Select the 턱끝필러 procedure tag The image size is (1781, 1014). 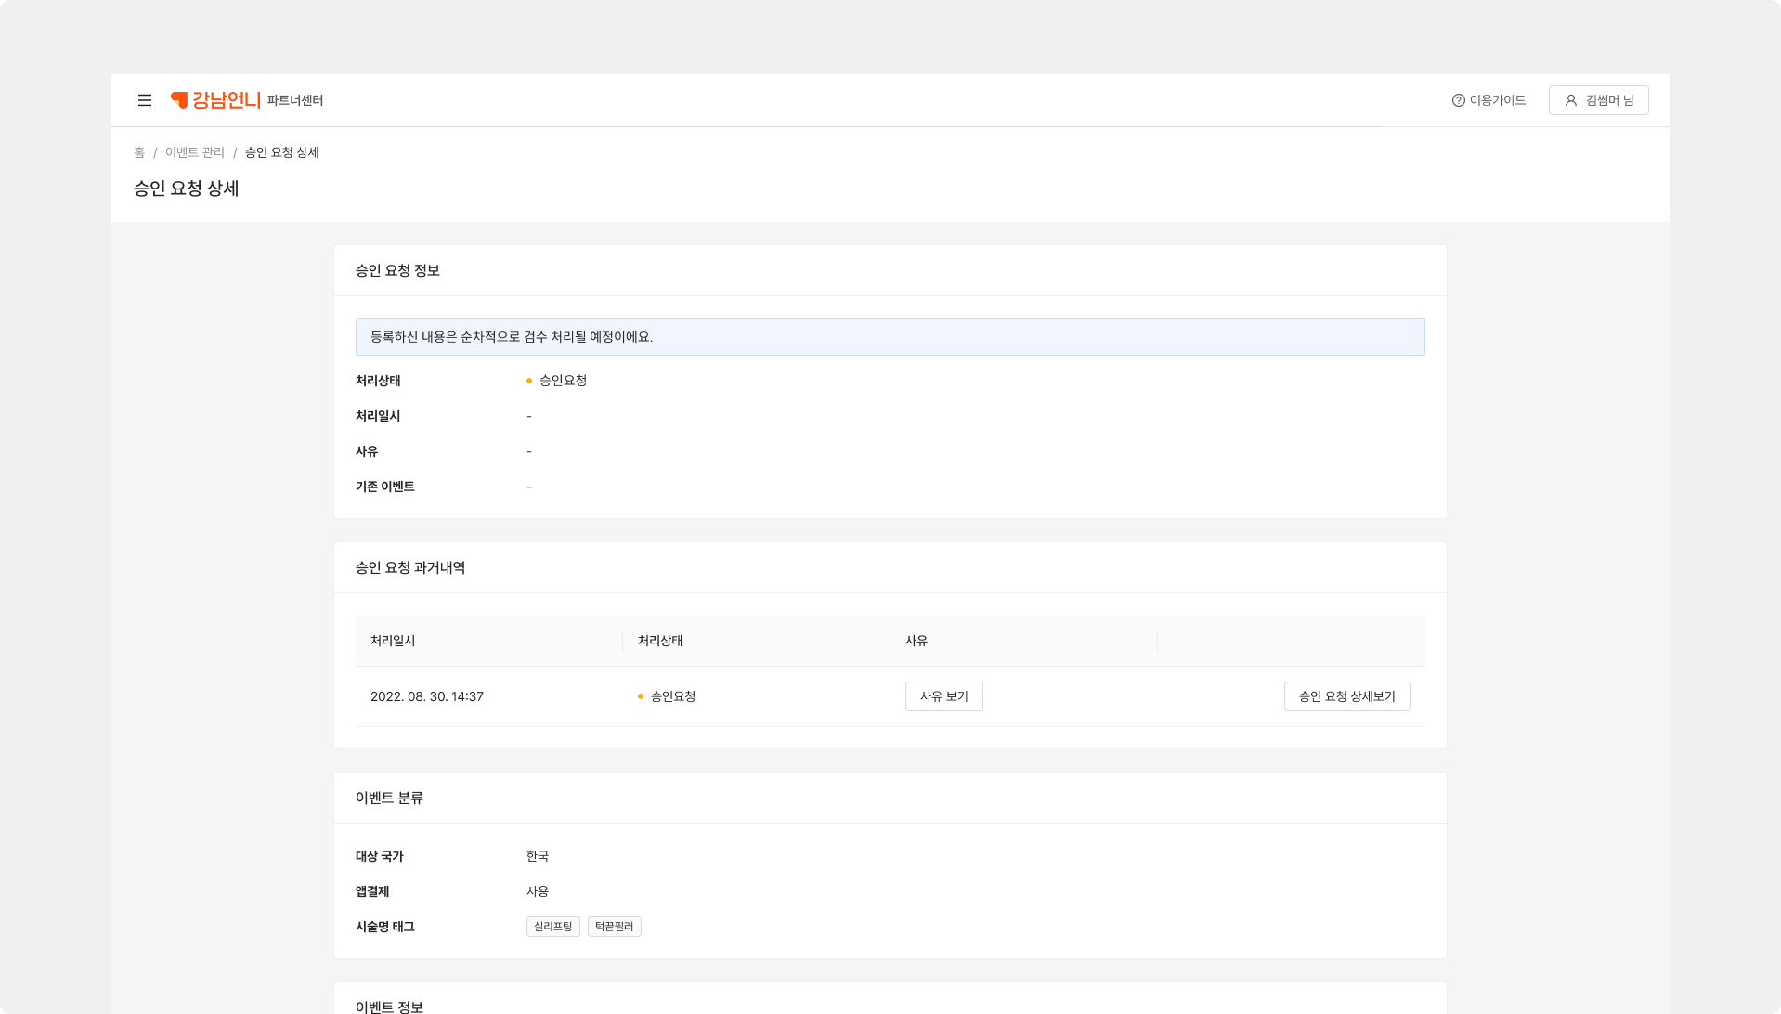(x=614, y=927)
